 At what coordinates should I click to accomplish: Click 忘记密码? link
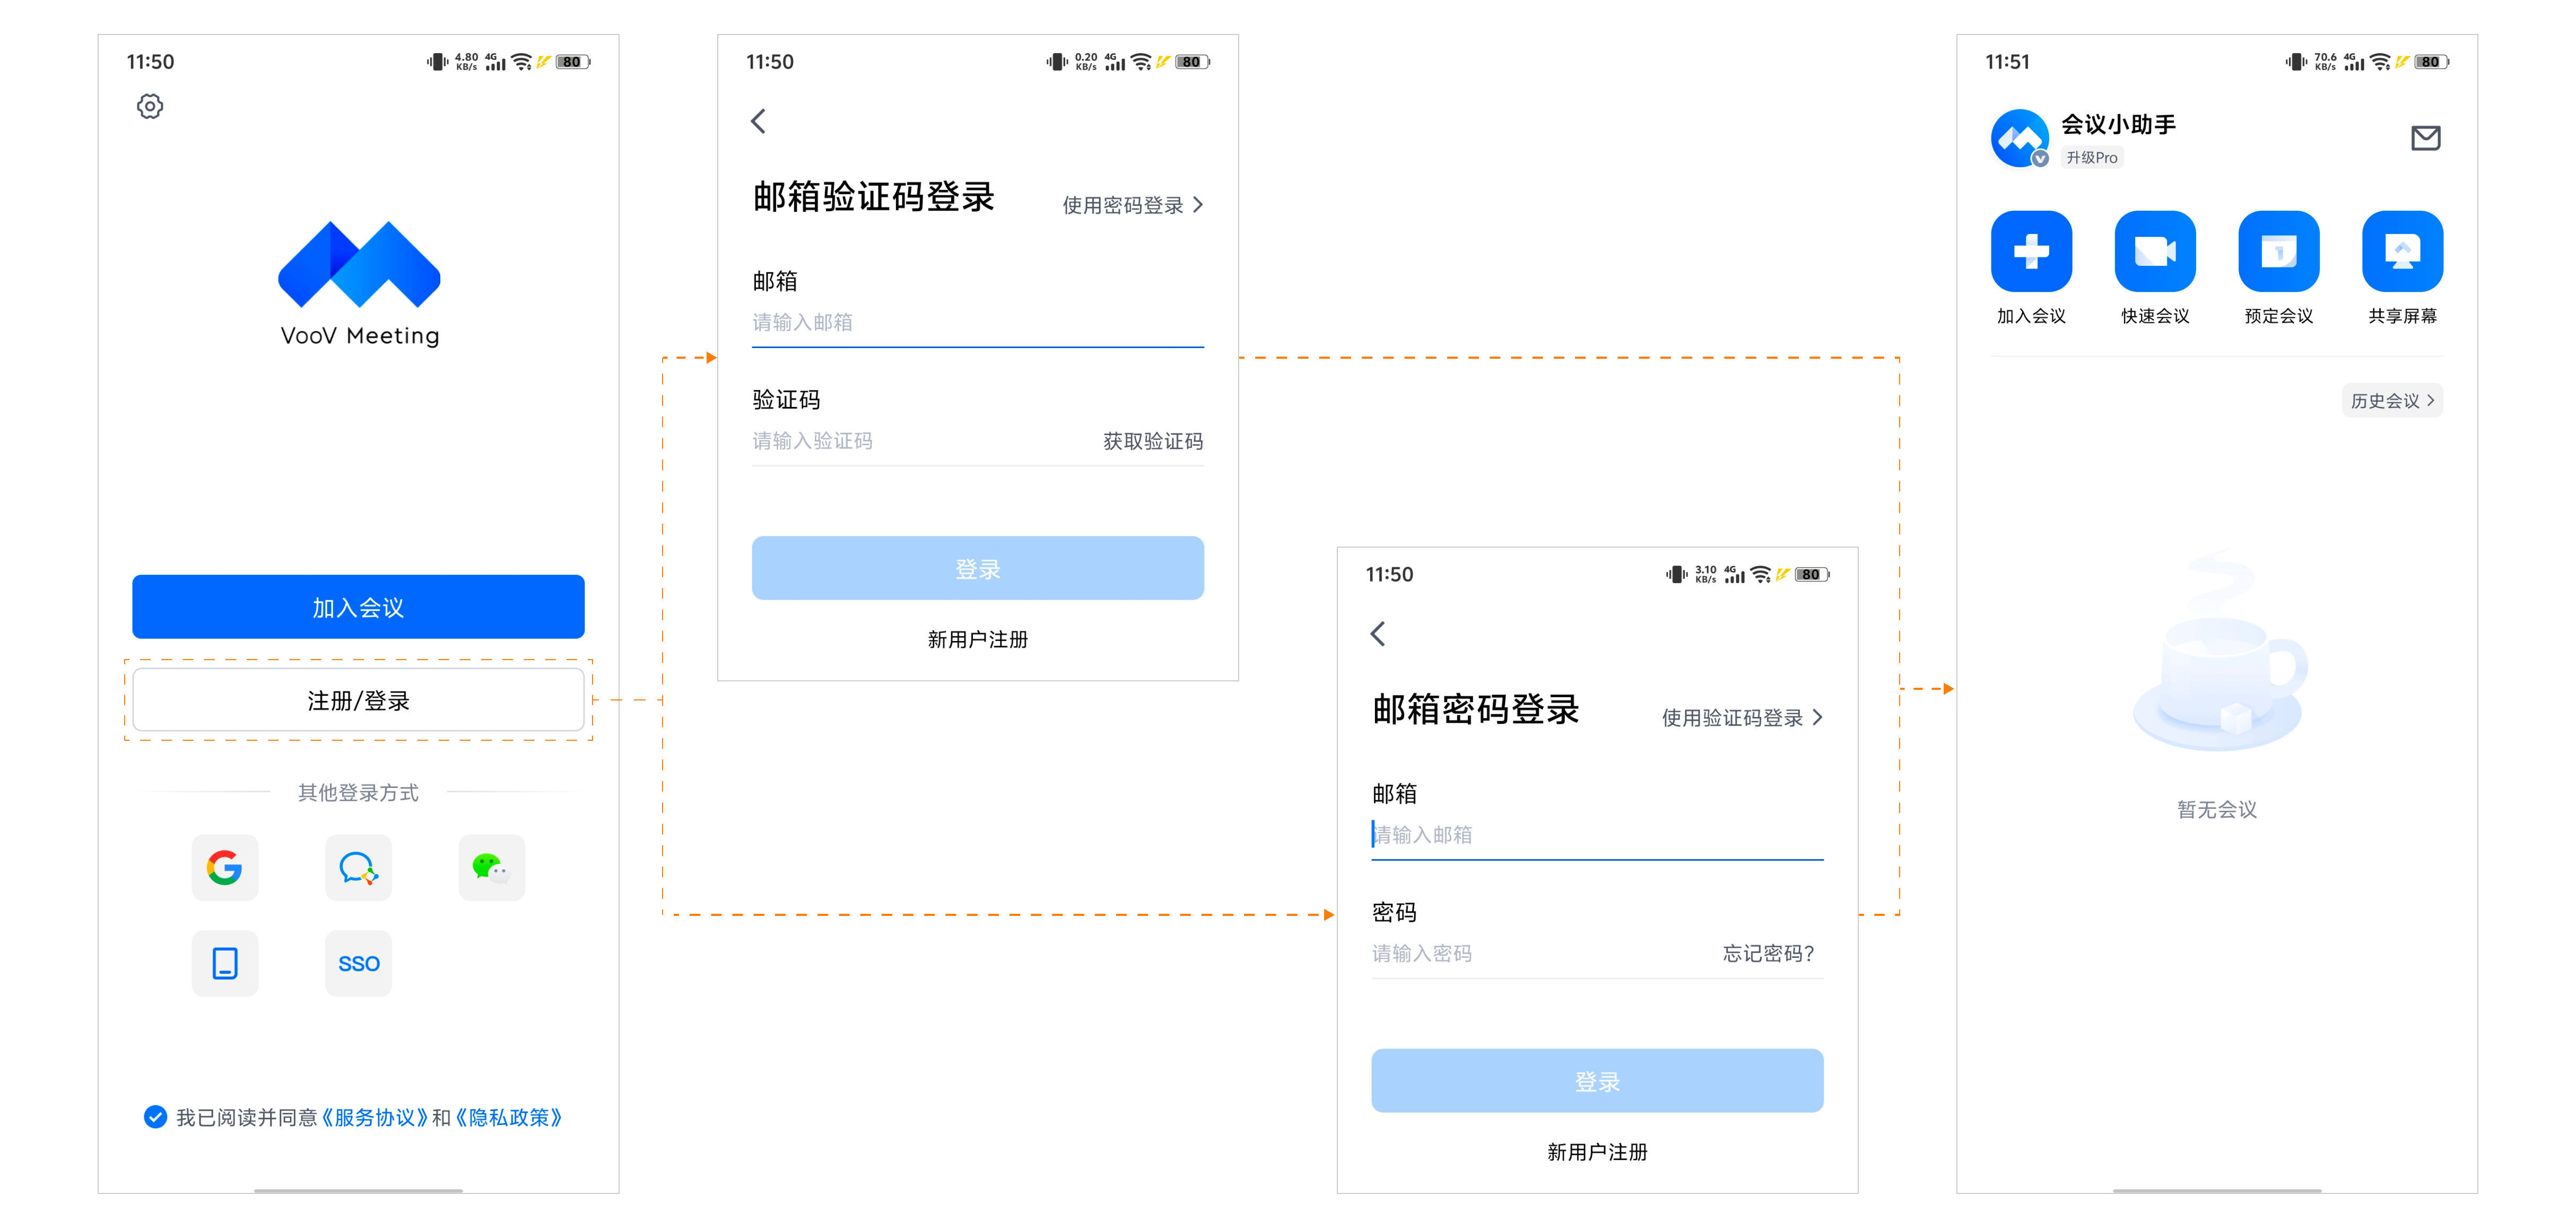[1767, 953]
